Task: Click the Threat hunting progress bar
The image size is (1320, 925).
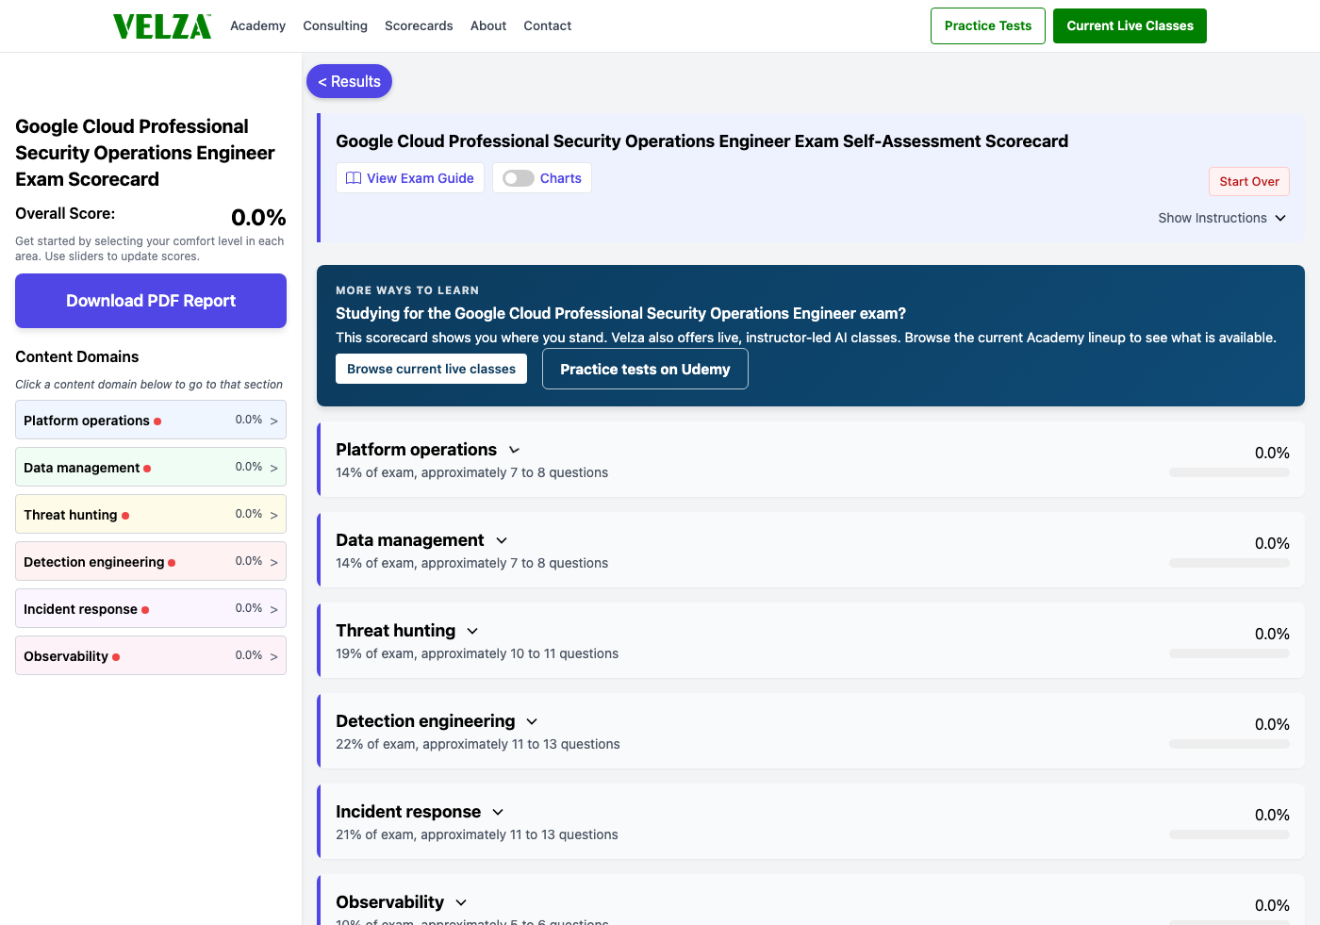Action: (x=1229, y=653)
